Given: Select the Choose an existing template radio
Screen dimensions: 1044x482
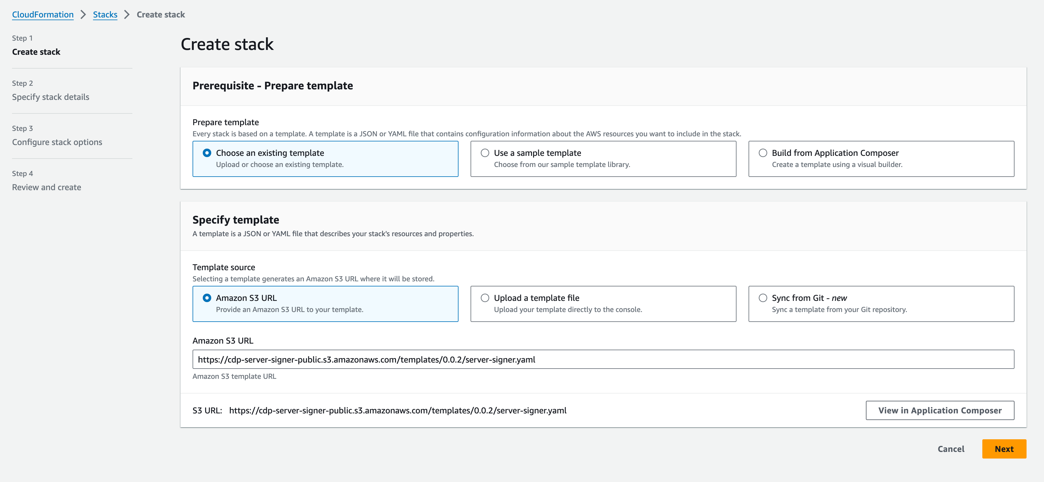Looking at the screenshot, I should click(207, 153).
